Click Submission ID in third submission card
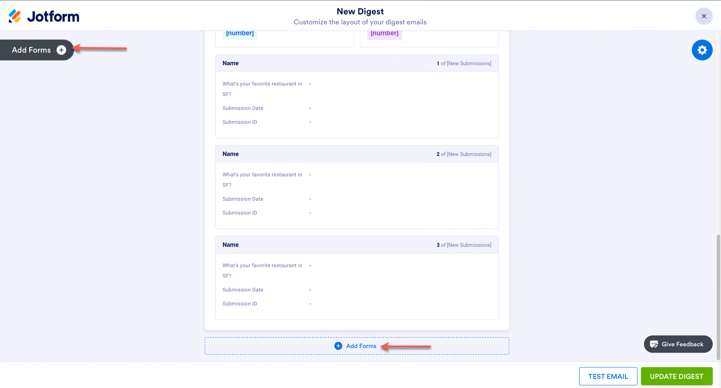This screenshot has width=721, height=388. coord(240,304)
